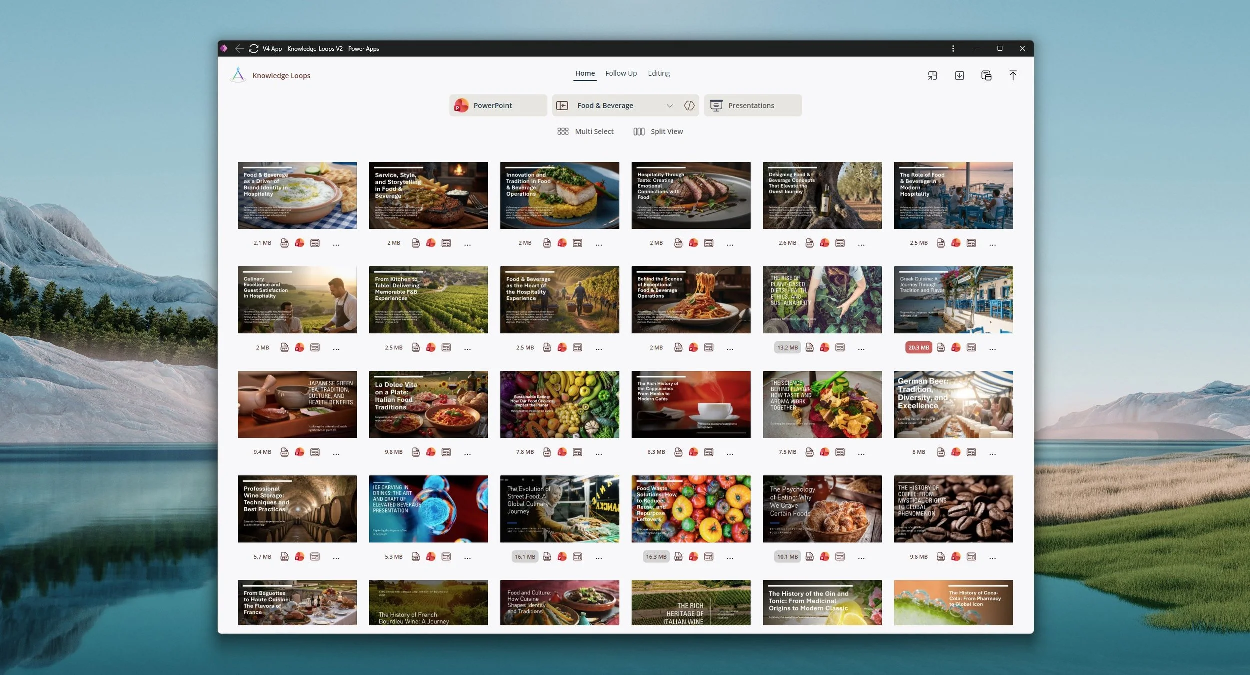Expand the Food & Beverage dropdown chevron
Viewport: 1250px width, 675px height.
[x=669, y=105]
